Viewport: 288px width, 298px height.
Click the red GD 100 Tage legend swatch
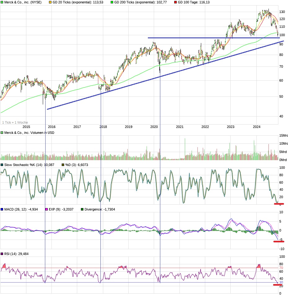coord(175,2)
